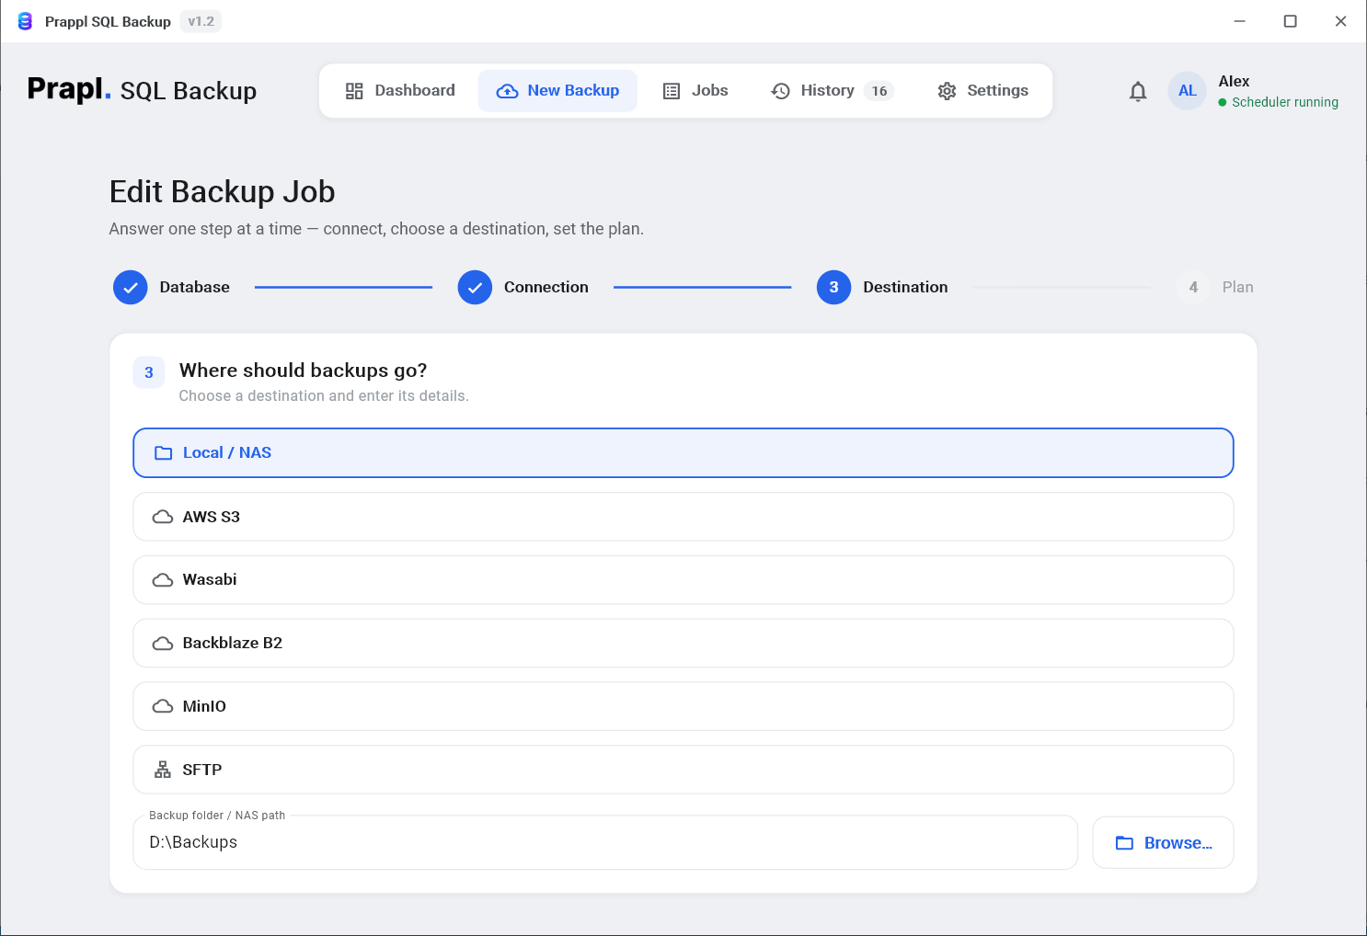Screen dimensions: 1367x936
Task: Click the SFTP network icon
Action: pos(163,770)
